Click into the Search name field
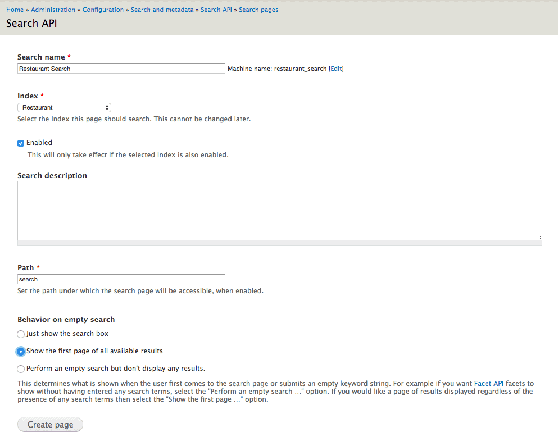The height and width of the screenshot is (441, 558). [121, 69]
